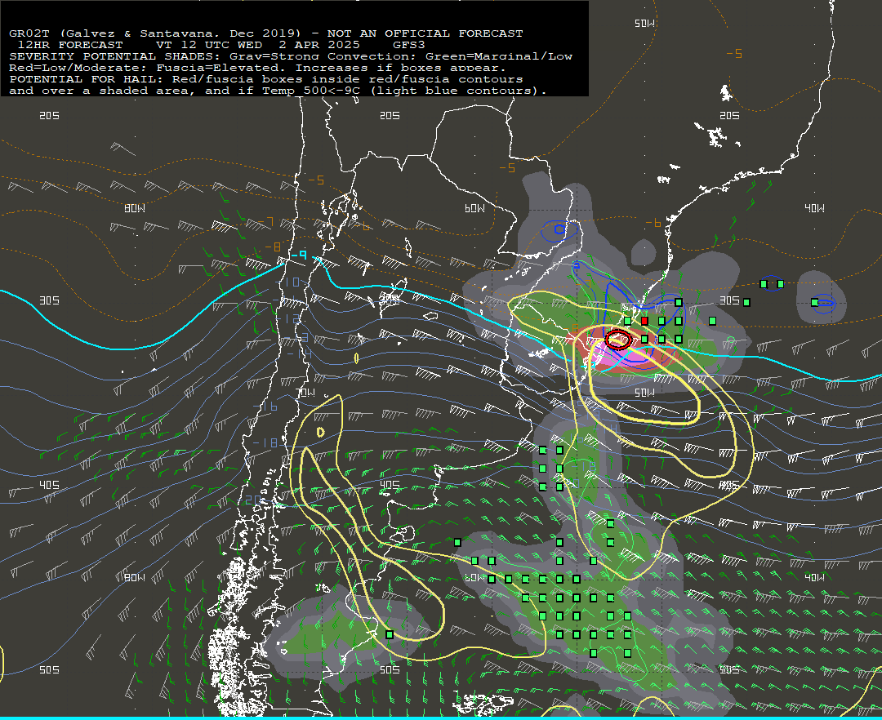Click the leftmost 40S latitude label

(x=50, y=485)
